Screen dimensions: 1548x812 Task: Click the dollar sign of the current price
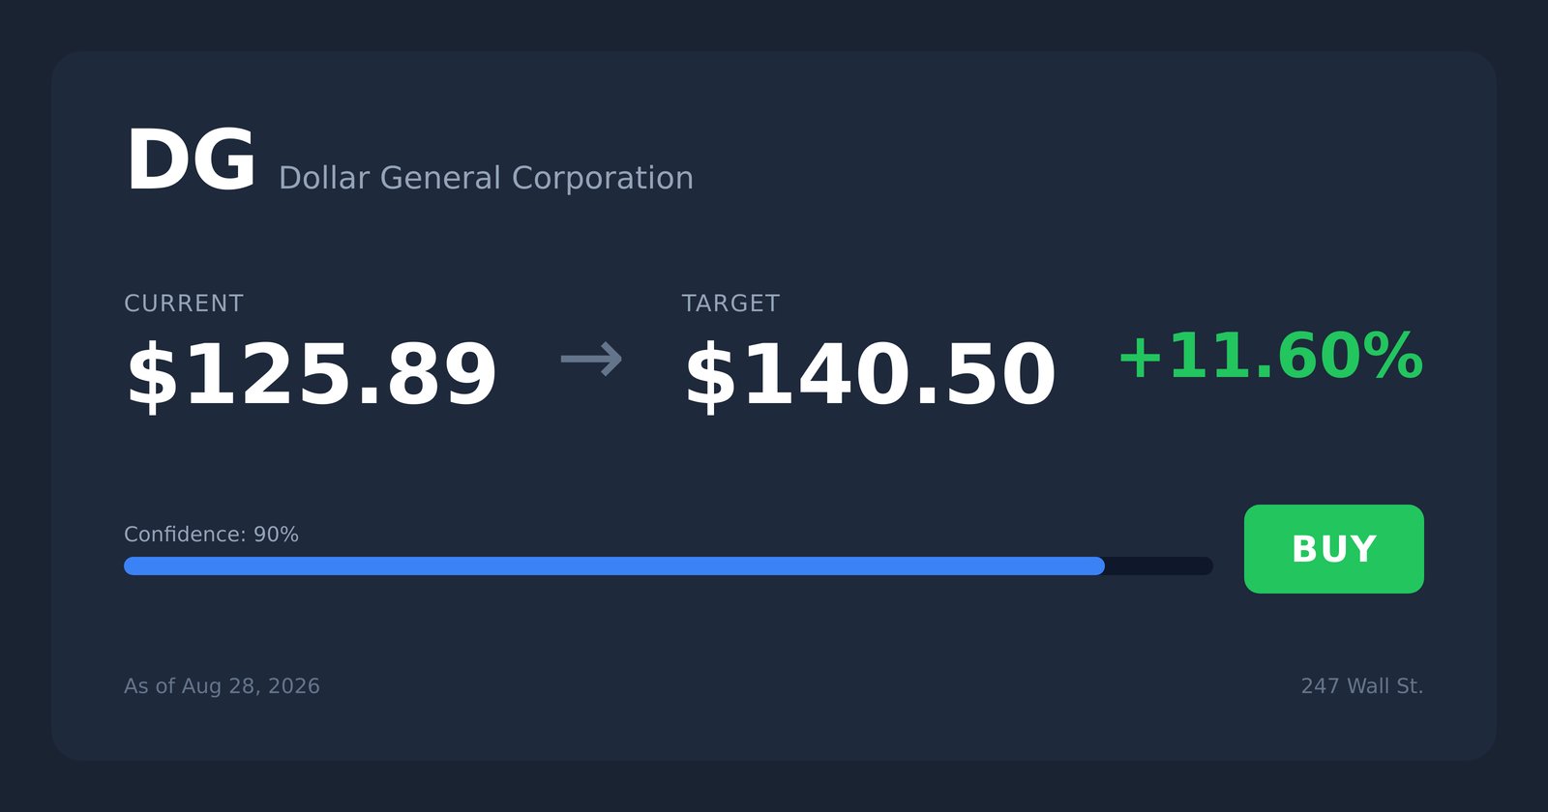pos(152,377)
